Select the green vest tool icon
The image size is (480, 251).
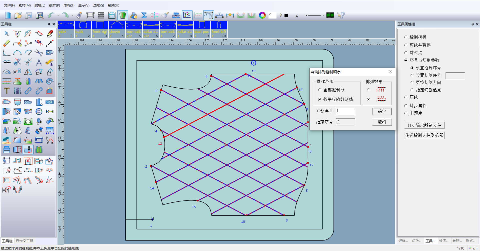[x=39, y=150]
